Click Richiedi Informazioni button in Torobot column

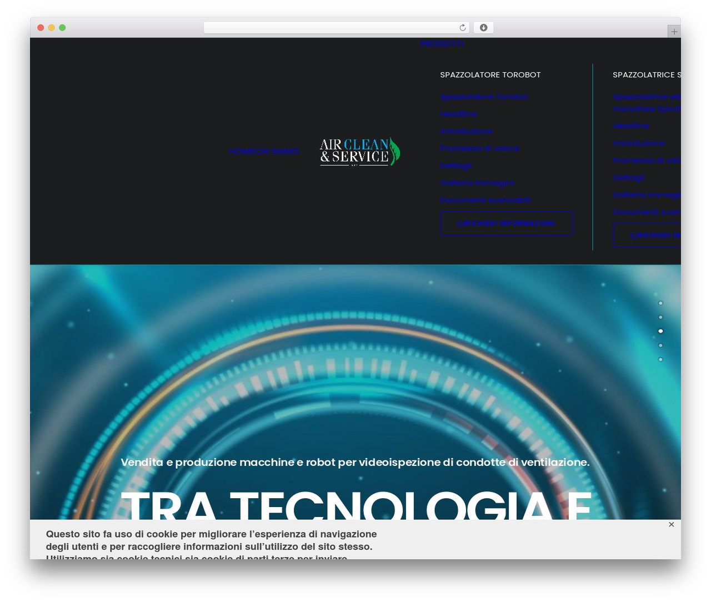(507, 223)
